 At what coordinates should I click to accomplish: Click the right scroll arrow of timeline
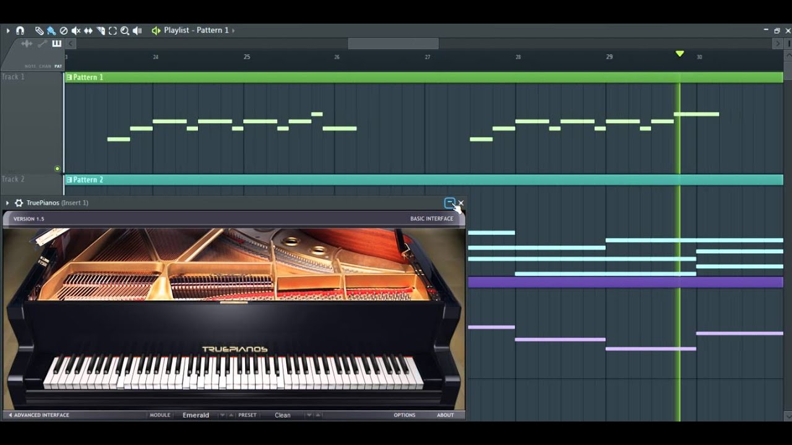[x=778, y=43]
